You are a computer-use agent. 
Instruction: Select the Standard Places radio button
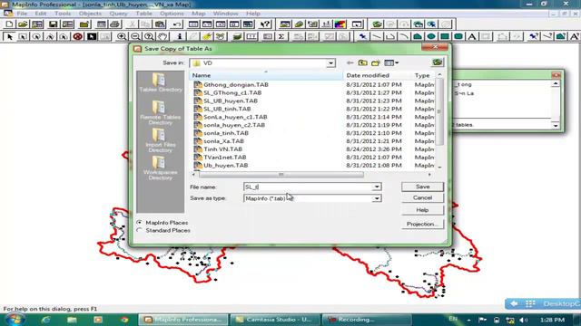point(139,230)
